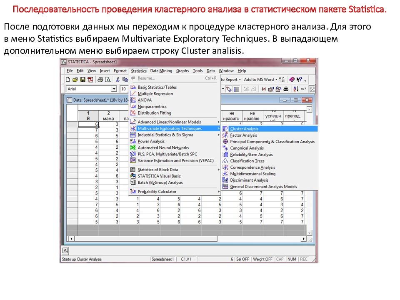Image resolution: width=400 pixels, height=300 pixels.
Task: Select Cluster Analysis from the submenu
Action: (270, 129)
